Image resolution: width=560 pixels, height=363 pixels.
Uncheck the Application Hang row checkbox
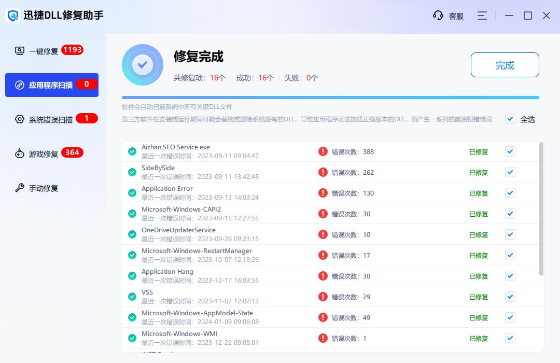[510, 276]
